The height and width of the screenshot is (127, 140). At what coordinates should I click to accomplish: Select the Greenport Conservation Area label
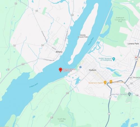click(120, 20)
